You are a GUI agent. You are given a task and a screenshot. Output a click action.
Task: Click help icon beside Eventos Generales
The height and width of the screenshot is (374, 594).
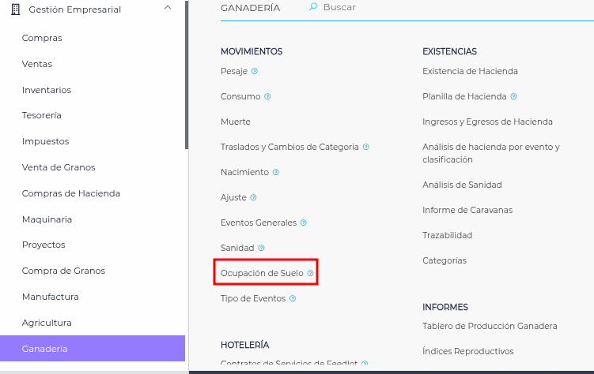point(304,223)
